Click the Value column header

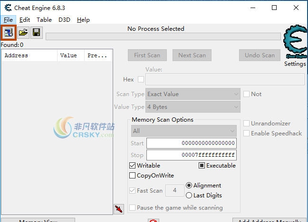(71, 55)
